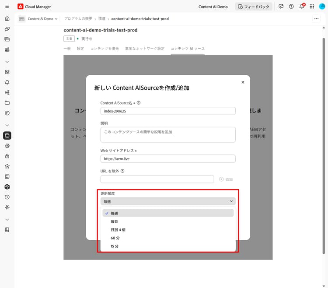
Task: Open the chat assistant icon in header
Action: 281,7
